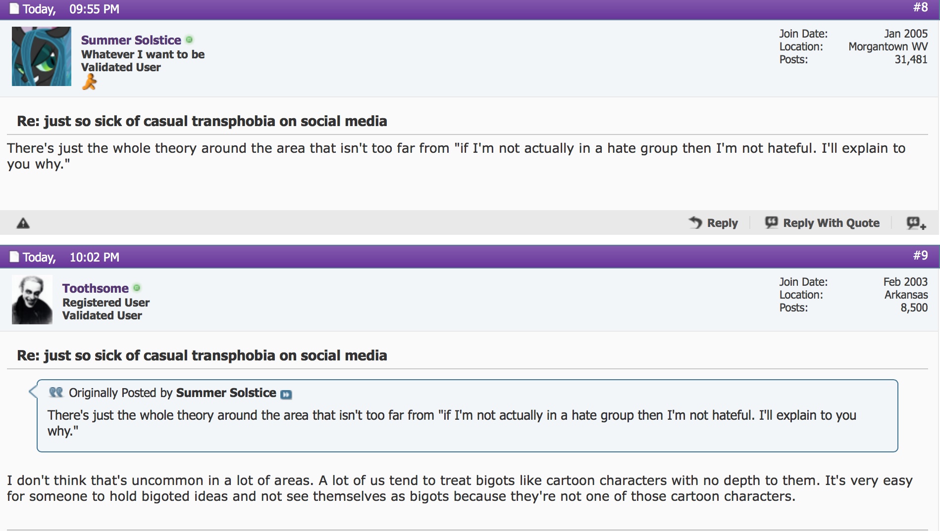Click the "Feb 2003" join date
940x531 pixels.
pyautogui.click(x=905, y=282)
